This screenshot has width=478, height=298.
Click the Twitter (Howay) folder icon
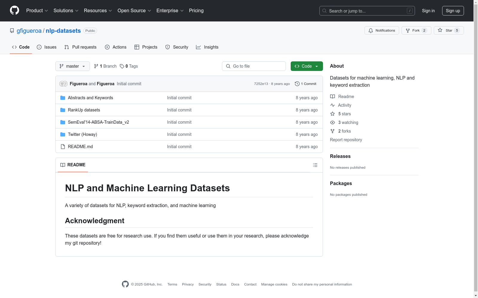63,134
